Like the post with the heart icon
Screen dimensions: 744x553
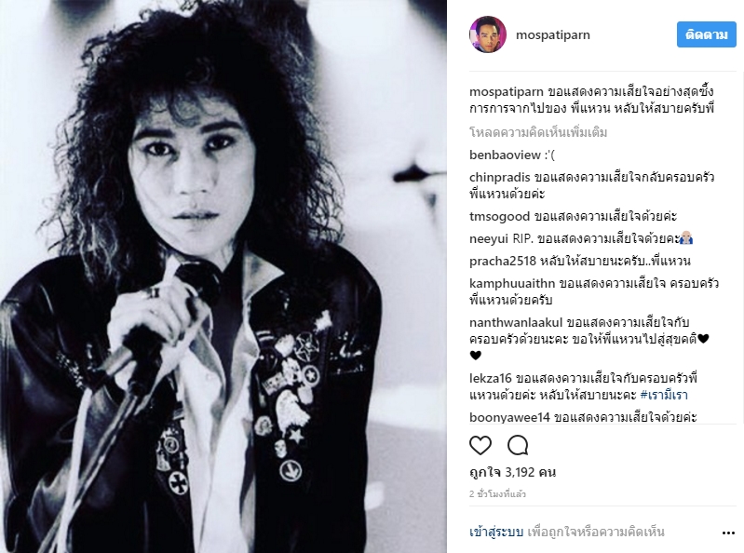(x=480, y=446)
